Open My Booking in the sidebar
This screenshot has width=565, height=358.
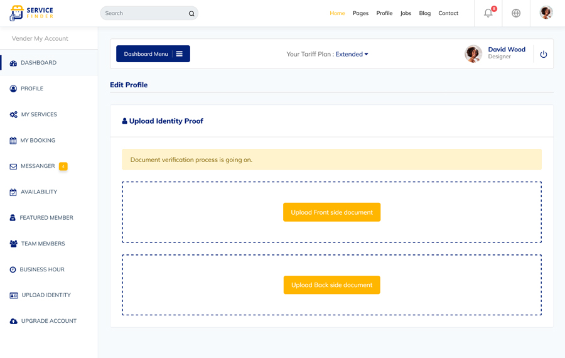pyautogui.click(x=38, y=141)
